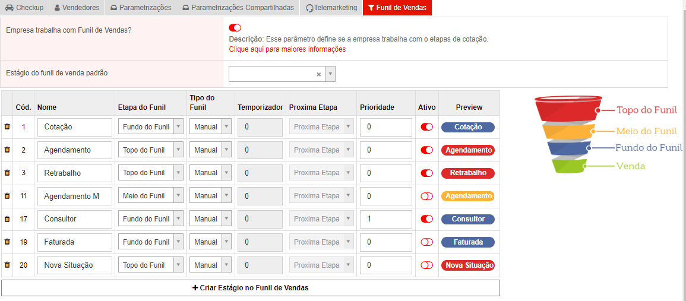Viewport: 686px width, 301px height.
Task: Click the Nova Situação preview badge
Action: click(467, 265)
